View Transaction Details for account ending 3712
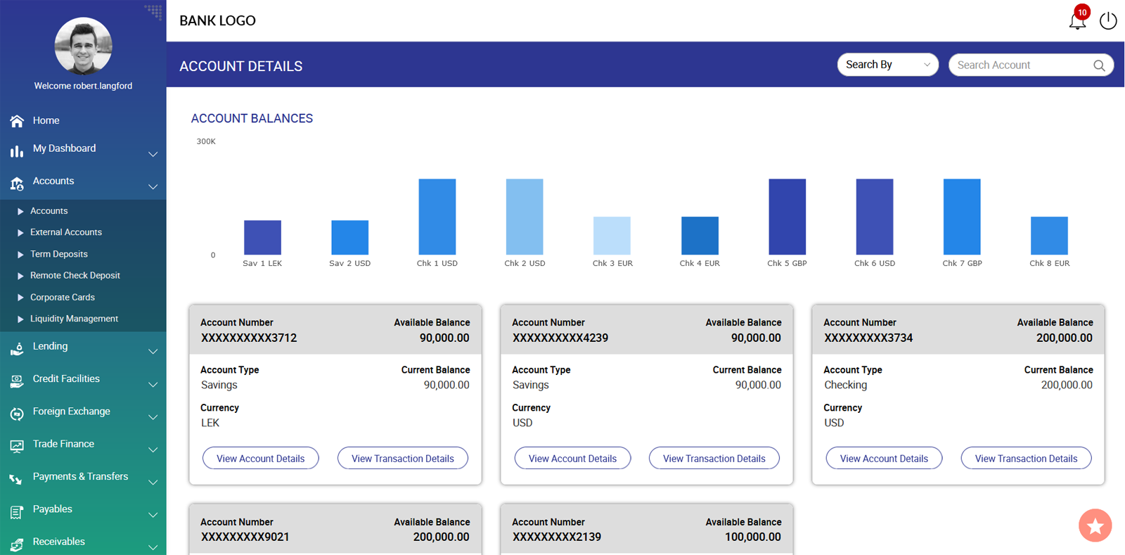 (x=403, y=458)
